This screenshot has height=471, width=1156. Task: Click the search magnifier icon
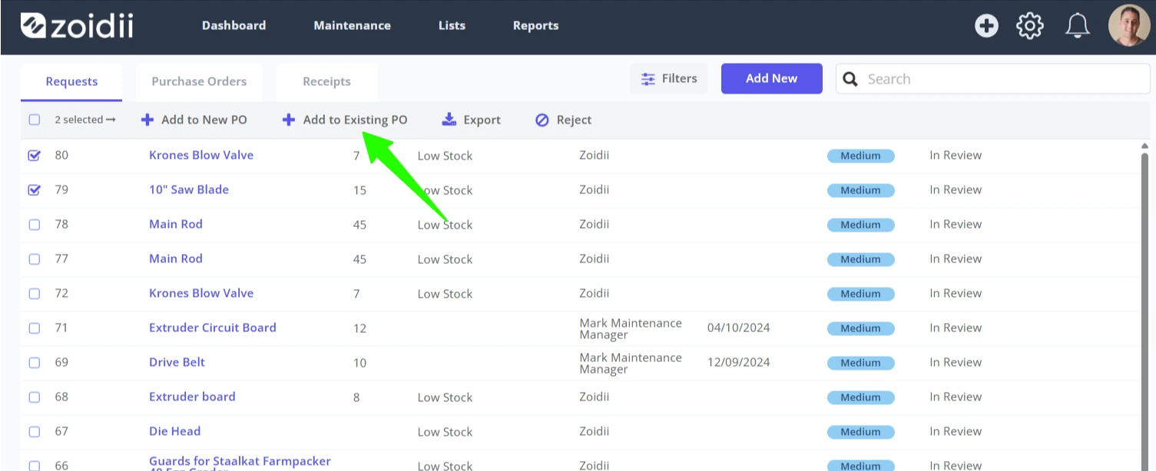850,79
